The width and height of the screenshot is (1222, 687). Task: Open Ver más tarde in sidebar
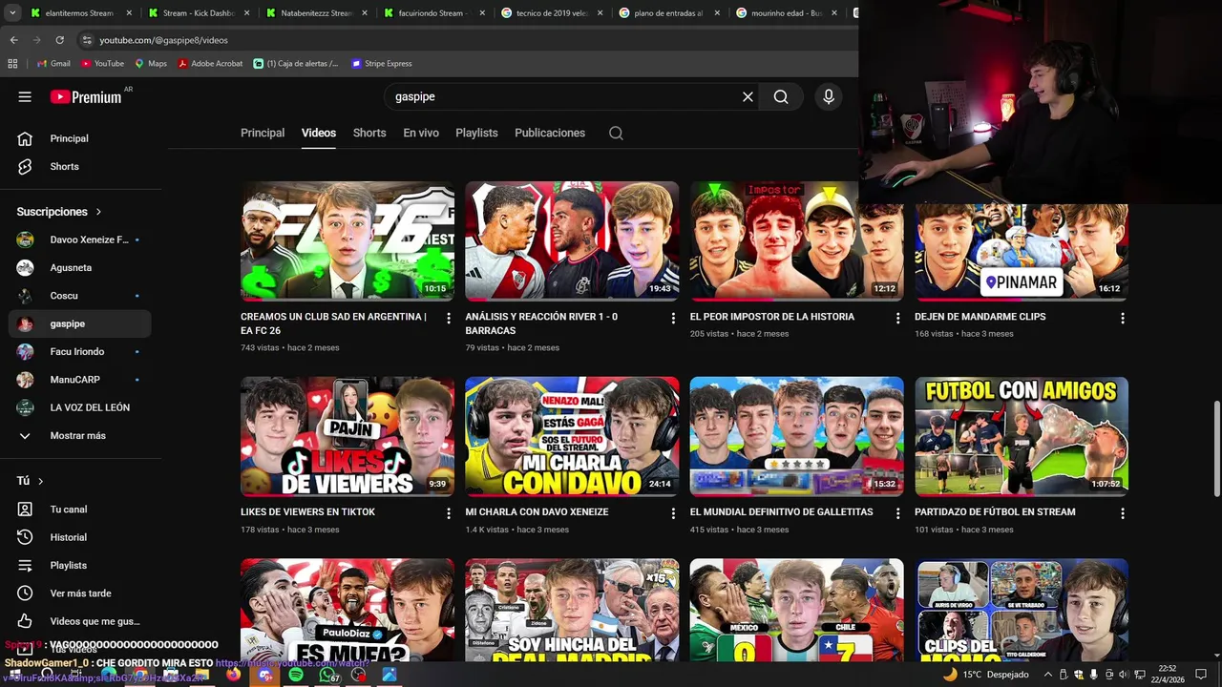click(79, 593)
